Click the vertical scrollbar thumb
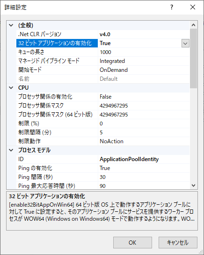Viewport: 204px width, 255px height. tap(193, 59)
